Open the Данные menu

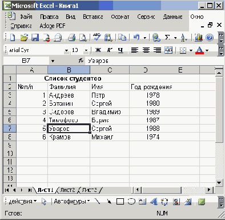172,17
